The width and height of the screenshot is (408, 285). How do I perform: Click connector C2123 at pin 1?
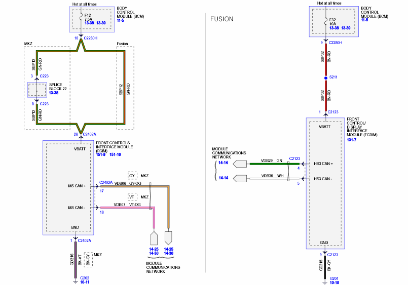tap(333, 112)
